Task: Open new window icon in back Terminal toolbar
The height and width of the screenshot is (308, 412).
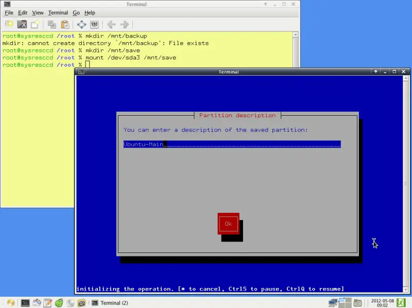Action: pos(35,24)
